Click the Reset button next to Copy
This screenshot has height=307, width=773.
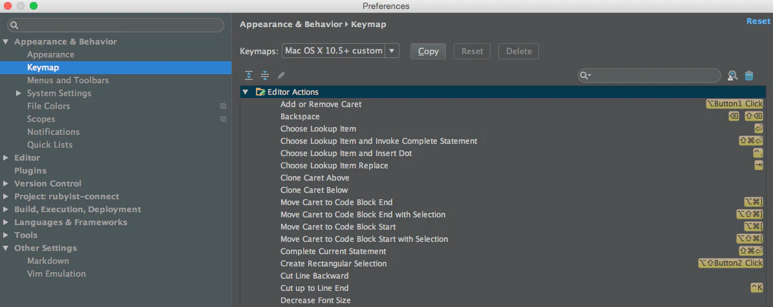pyautogui.click(x=472, y=51)
